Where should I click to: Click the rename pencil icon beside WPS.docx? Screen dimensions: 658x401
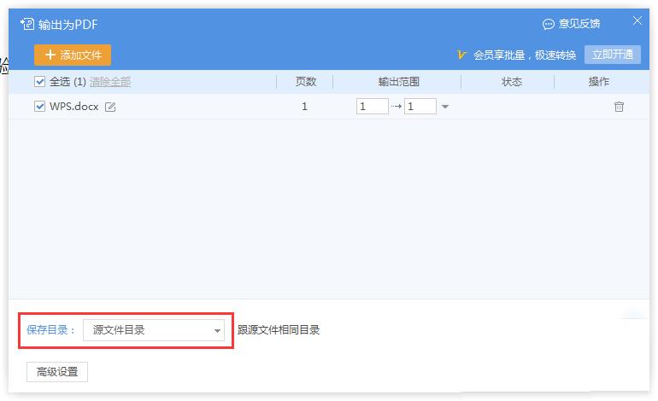[110, 107]
